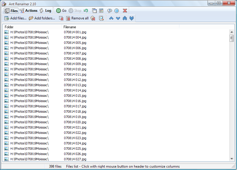The height and width of the screenshot is (170, 237).
Task: Open help with question bubble icon
Action: 110,11
